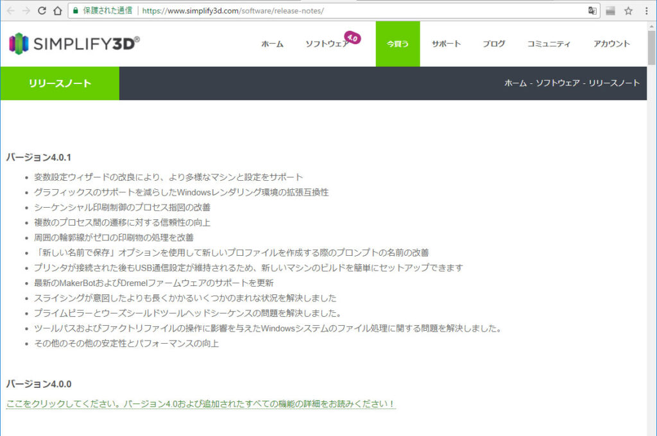This screenshot has height=436, width=657.
Task: Click the extension icon beside the bookmark star
Action: [611, 11]
